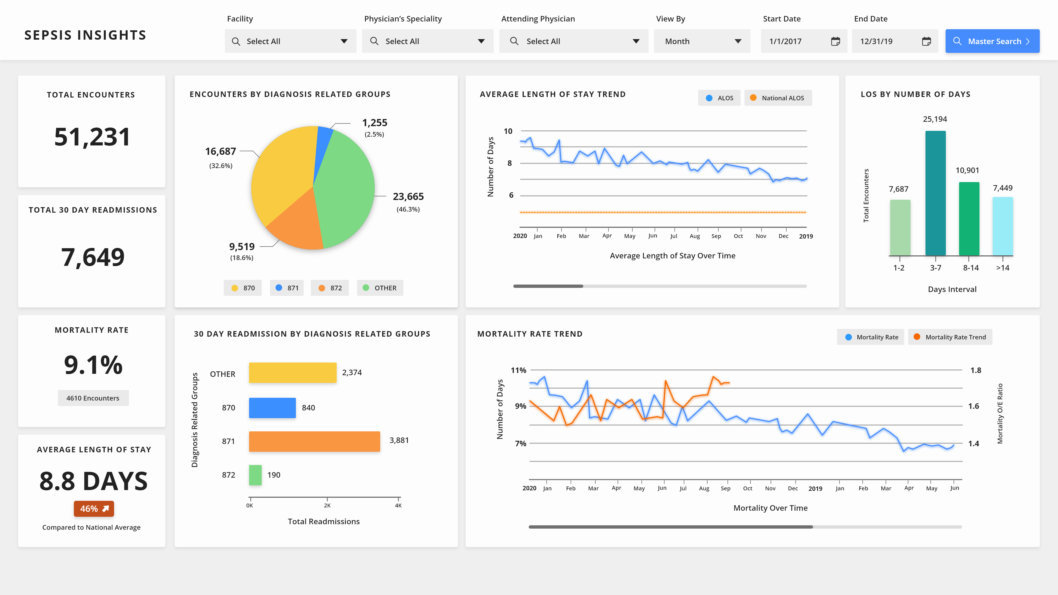Click the Physician's Speciality search icon

(374, 41)
